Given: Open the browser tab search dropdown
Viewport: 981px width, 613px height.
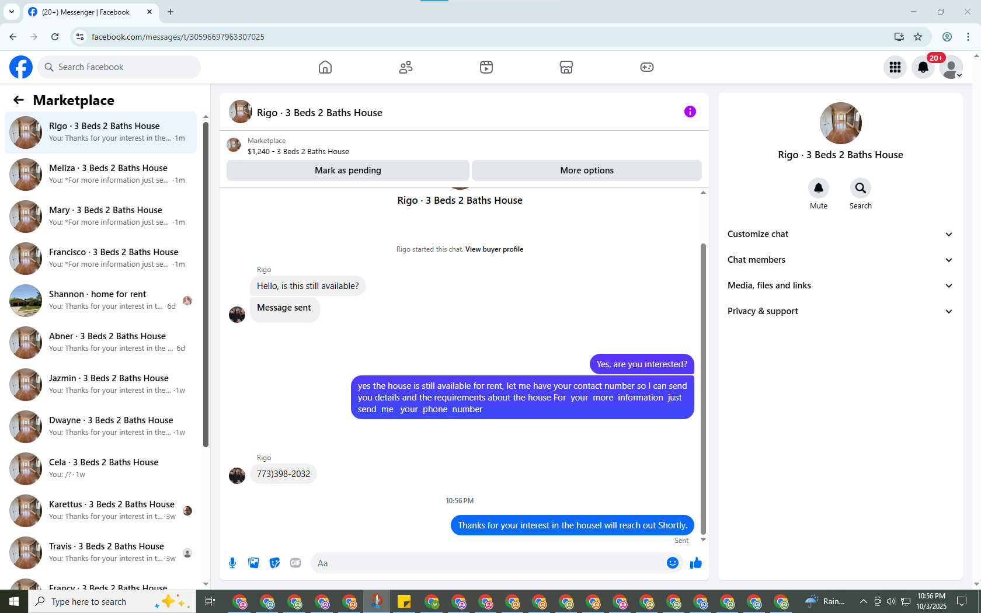Looking at the screenshot, I should pos(12,12).
